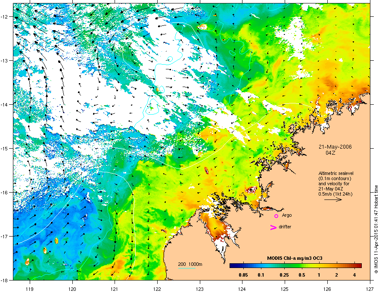Click the 'drifter' legend text
Image resolution: width=379 pixels, height=293 pixels.
pyautogui.click(x=285, y=227)
